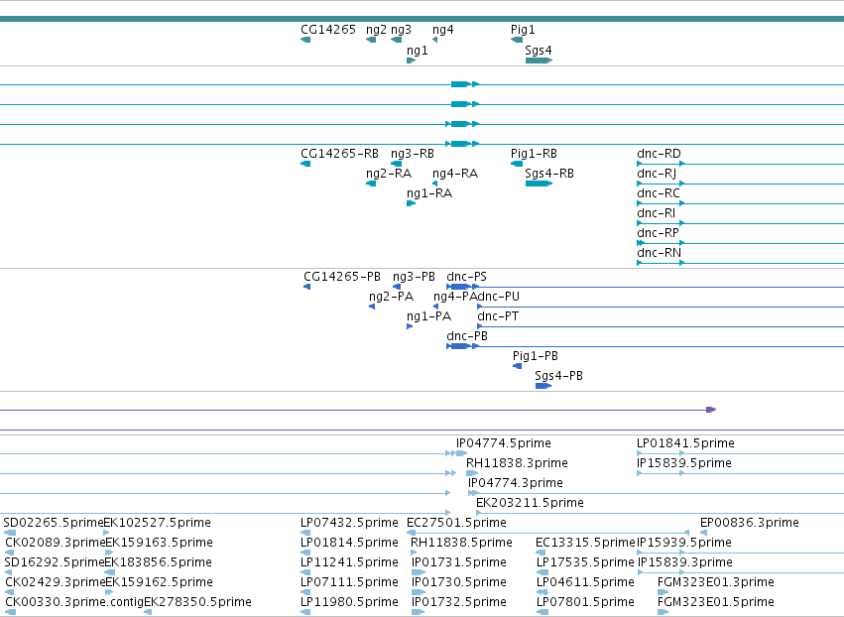This screenshot has height=617, width=844.
Task: Select EST IP01731.5prime
Action: [458, 562]
